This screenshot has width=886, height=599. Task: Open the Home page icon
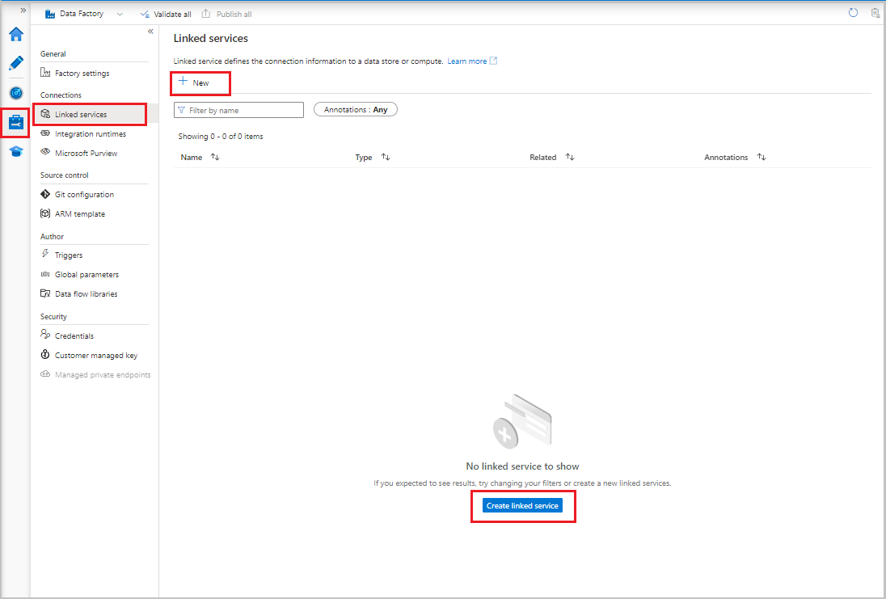(15, 34)
